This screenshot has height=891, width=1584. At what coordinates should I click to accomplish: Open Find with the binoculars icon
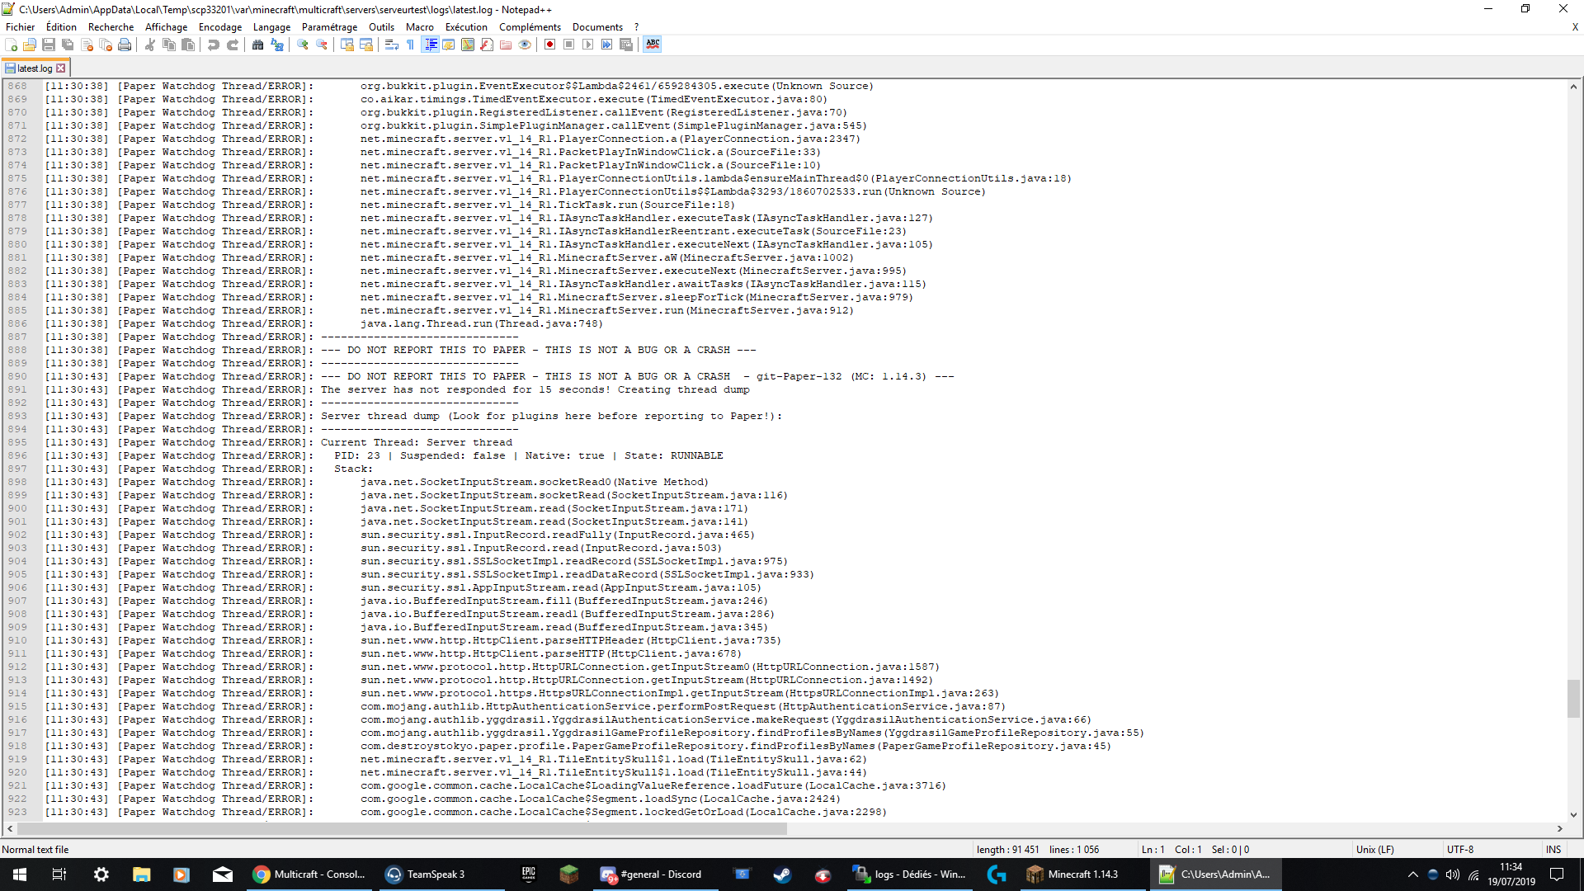coord(257,45)
